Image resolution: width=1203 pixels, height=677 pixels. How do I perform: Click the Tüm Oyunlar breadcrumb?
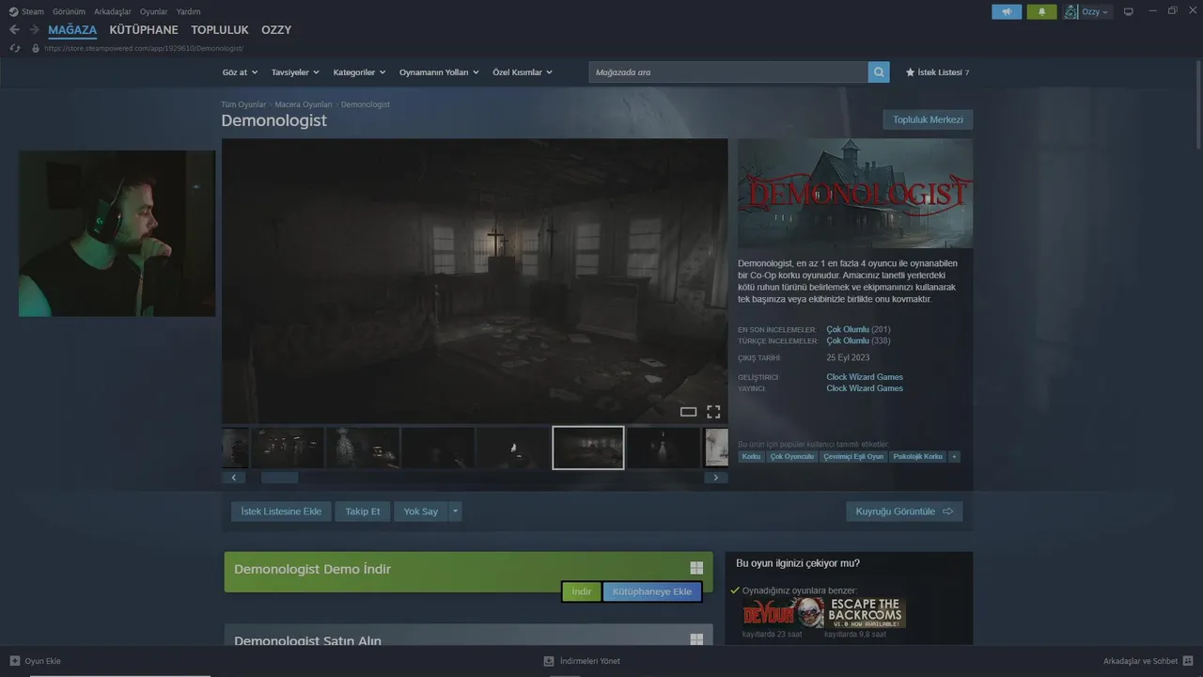click(x=243, y=104)
